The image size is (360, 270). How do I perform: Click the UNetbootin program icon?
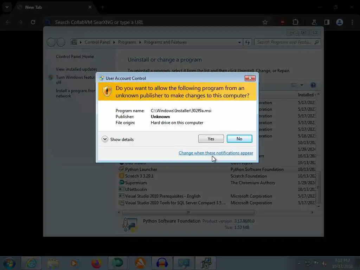pos(121,189)
